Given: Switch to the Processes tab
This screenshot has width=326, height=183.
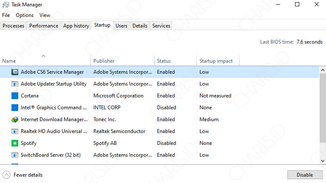Looking at the screenshot, I should click(13, 26).
